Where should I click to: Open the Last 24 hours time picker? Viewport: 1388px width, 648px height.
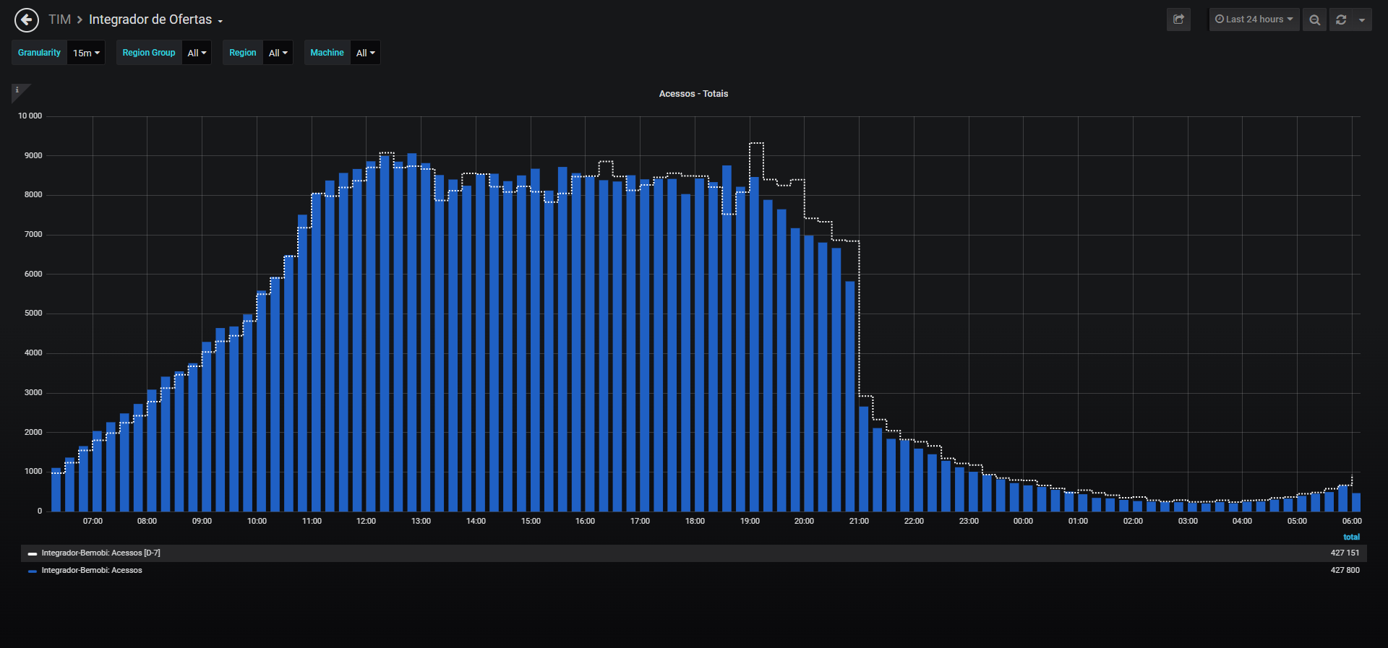click(x=1254, y=20)
